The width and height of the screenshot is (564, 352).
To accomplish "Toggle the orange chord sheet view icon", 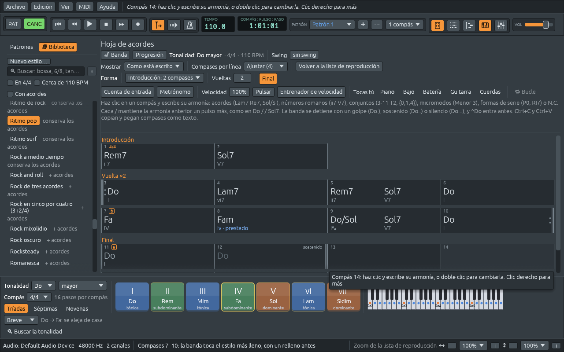I will click(x=438, y=26).
